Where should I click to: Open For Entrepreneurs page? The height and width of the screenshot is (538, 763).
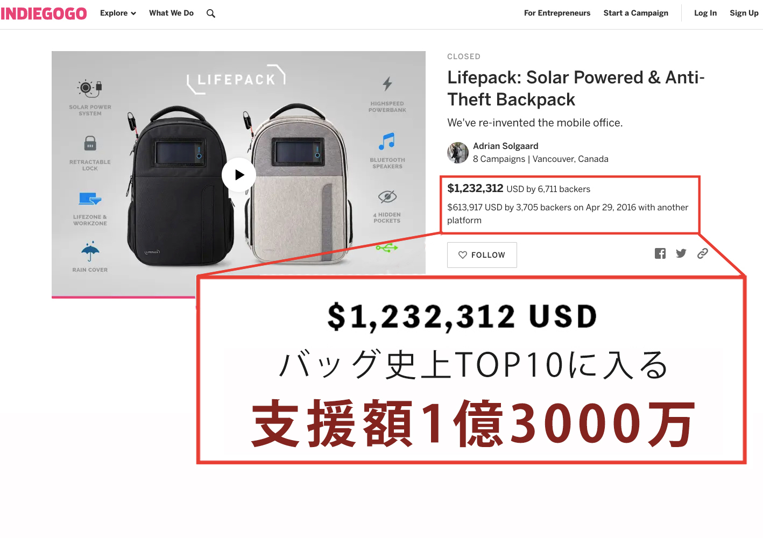coord(557,13)
